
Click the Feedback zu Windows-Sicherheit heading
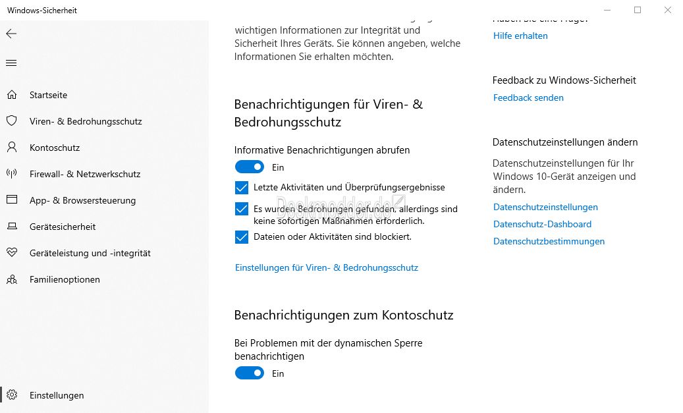pyautogui.click(x=564, y=80)
